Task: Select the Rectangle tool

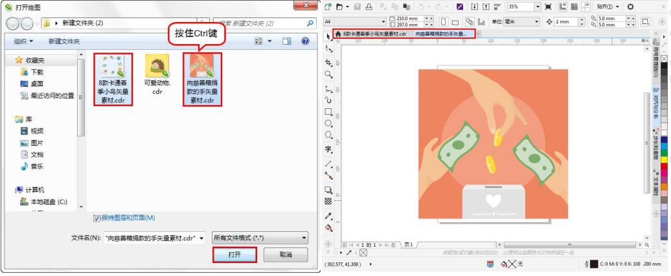Action: (328, 111)
